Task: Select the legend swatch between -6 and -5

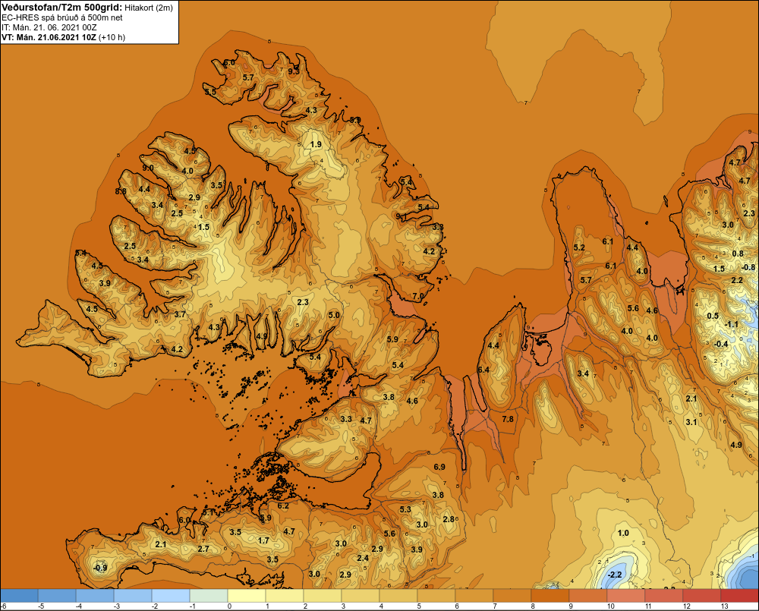Action: click(x=20, y=596)
